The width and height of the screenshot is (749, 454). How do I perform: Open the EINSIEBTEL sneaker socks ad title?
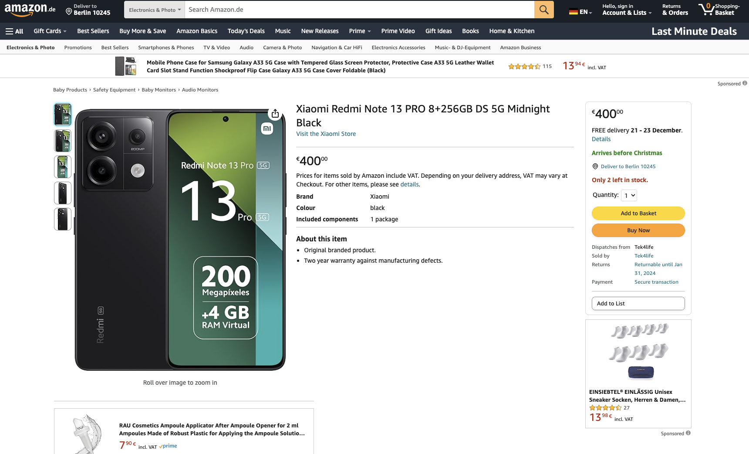[x=637, y=396]
